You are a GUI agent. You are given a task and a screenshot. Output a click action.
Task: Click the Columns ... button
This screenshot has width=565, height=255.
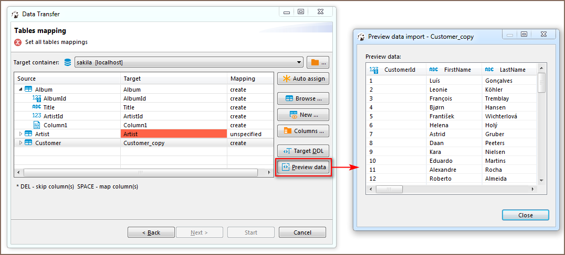point(304,131)
